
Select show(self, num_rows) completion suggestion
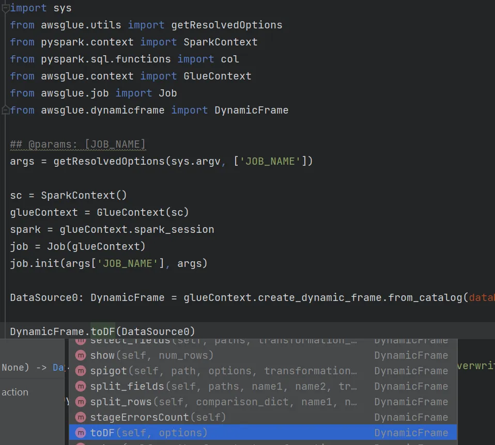click(x=262, y=355)
